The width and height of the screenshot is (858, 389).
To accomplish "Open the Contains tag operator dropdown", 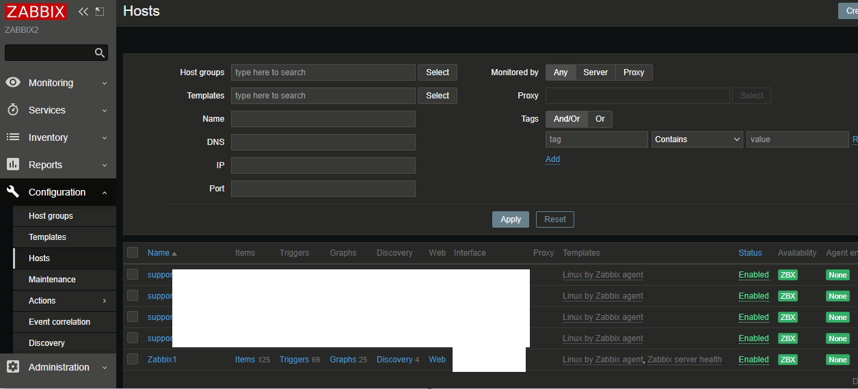I will click(x=697, y=139).
